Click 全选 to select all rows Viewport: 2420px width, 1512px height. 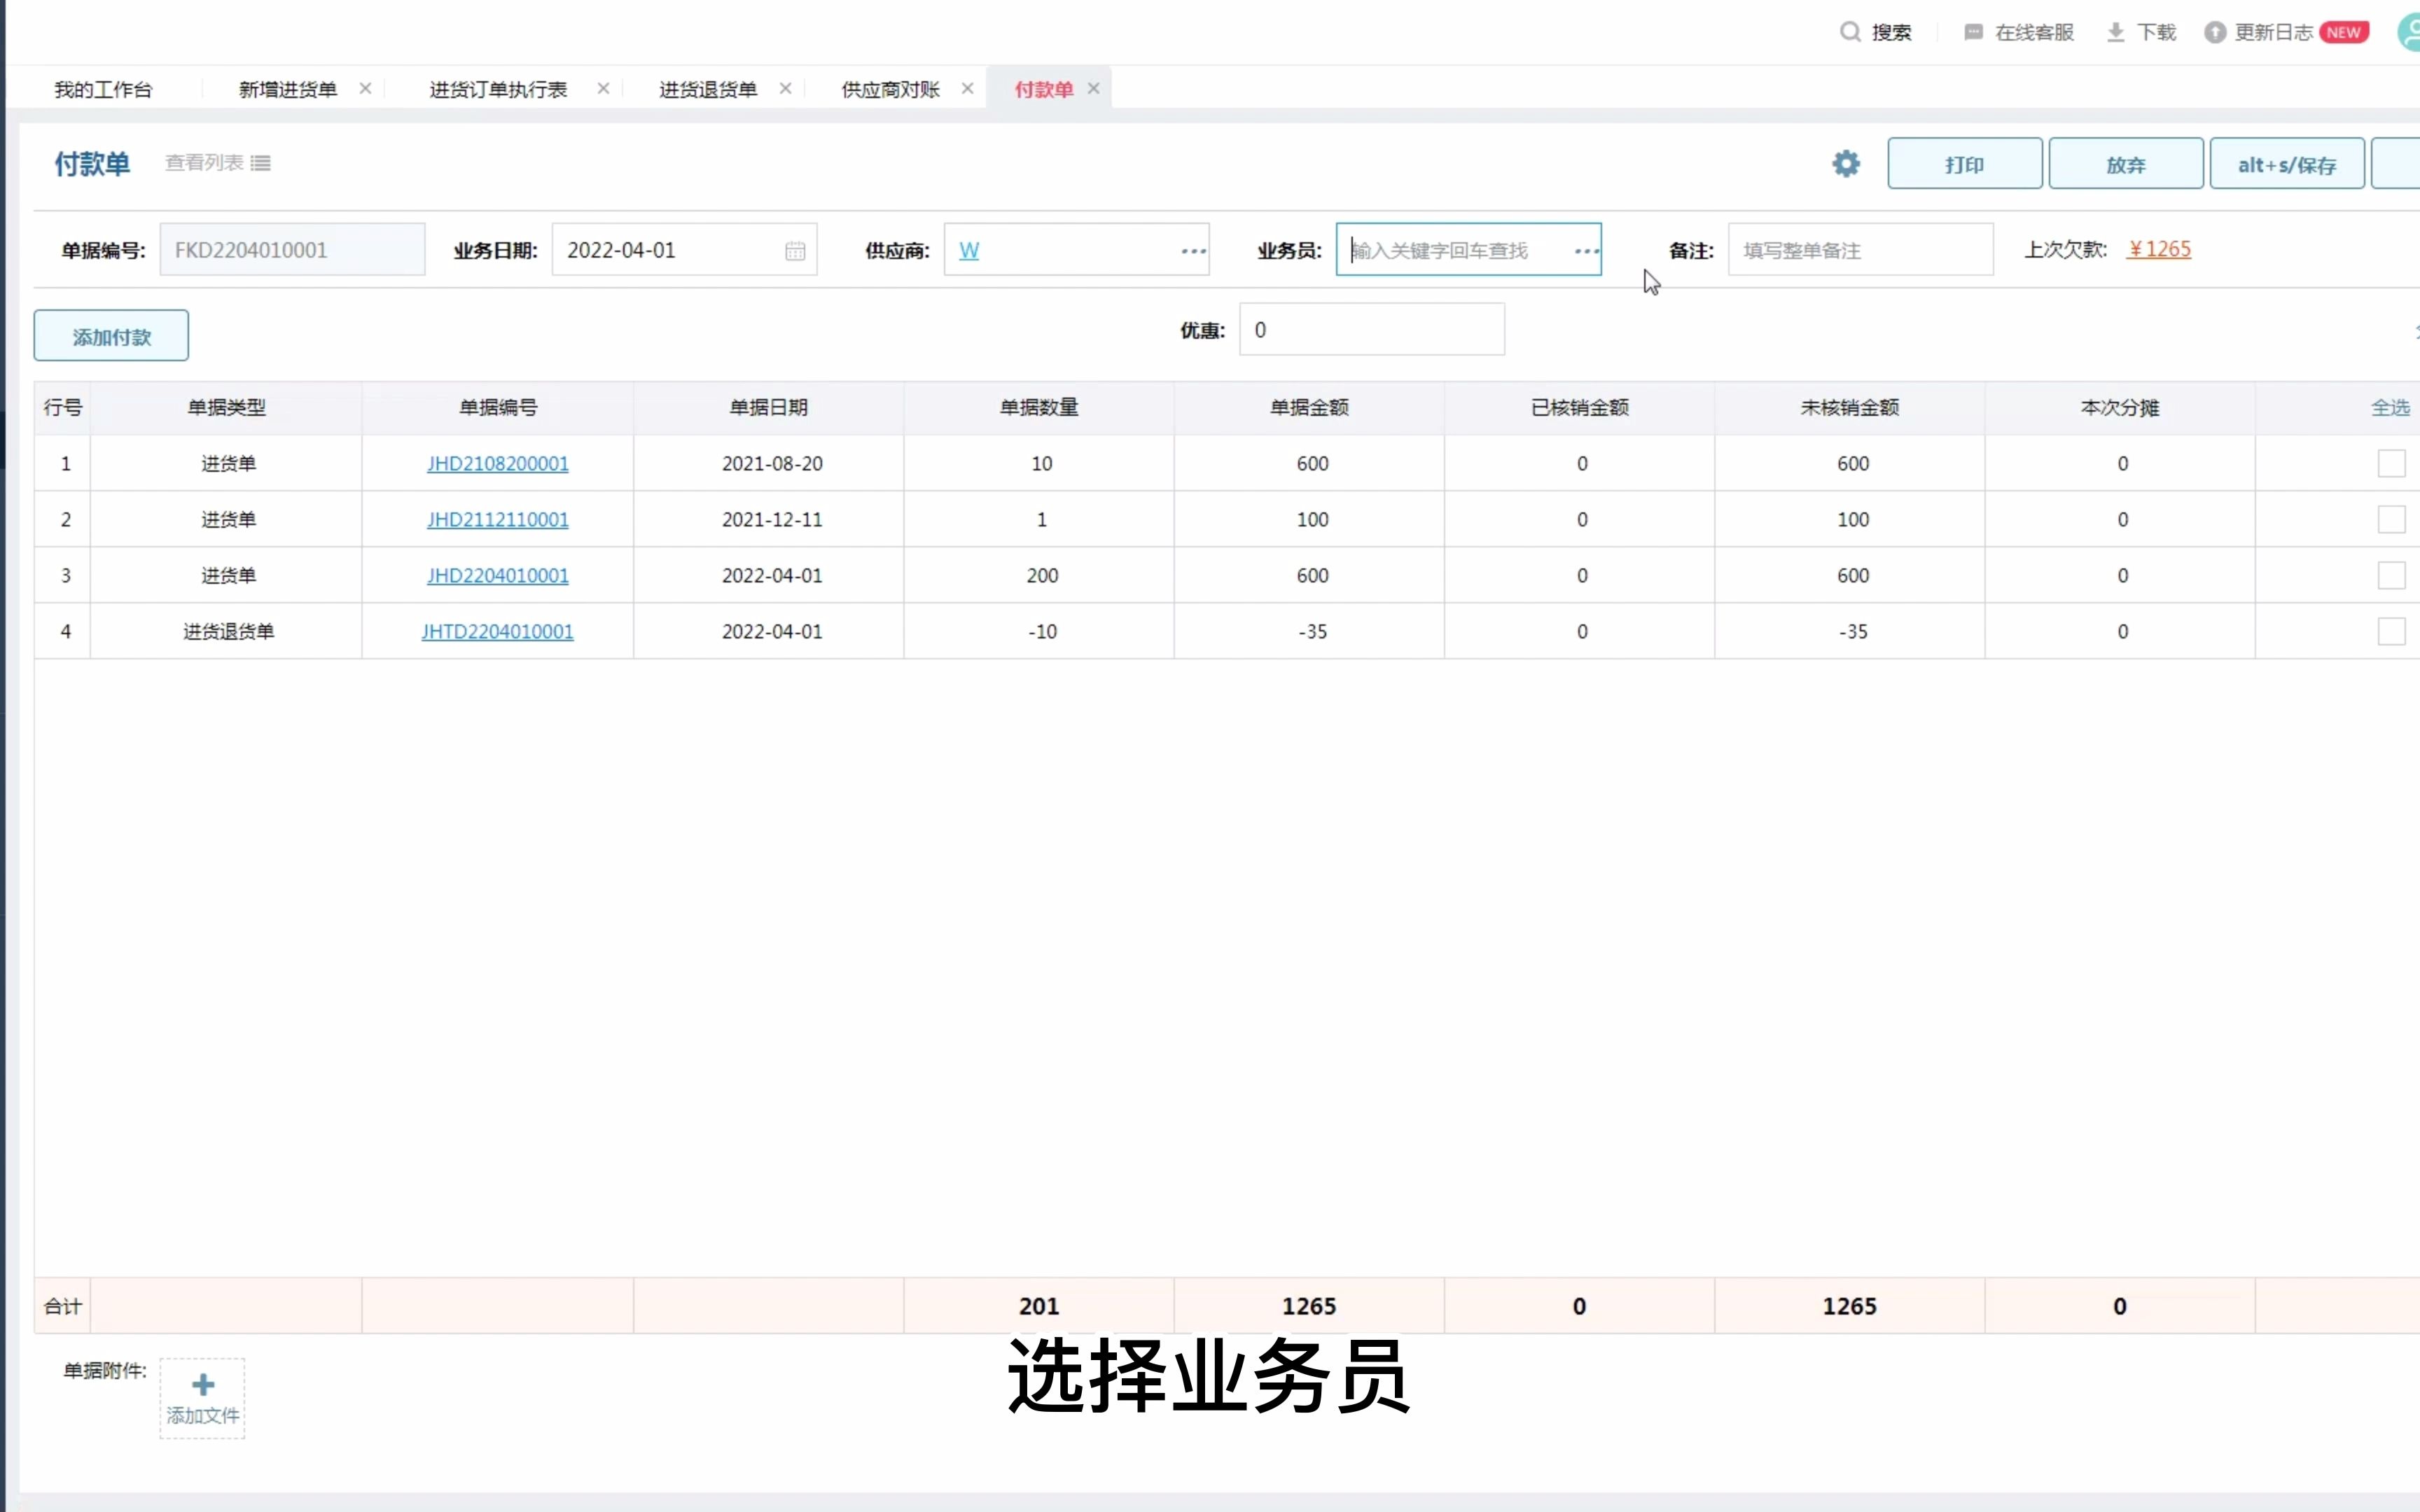[2390, 407]
